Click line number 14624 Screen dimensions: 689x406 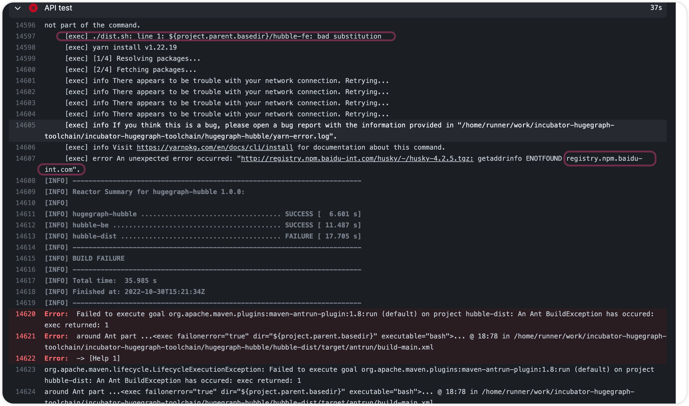pos(26,392)
